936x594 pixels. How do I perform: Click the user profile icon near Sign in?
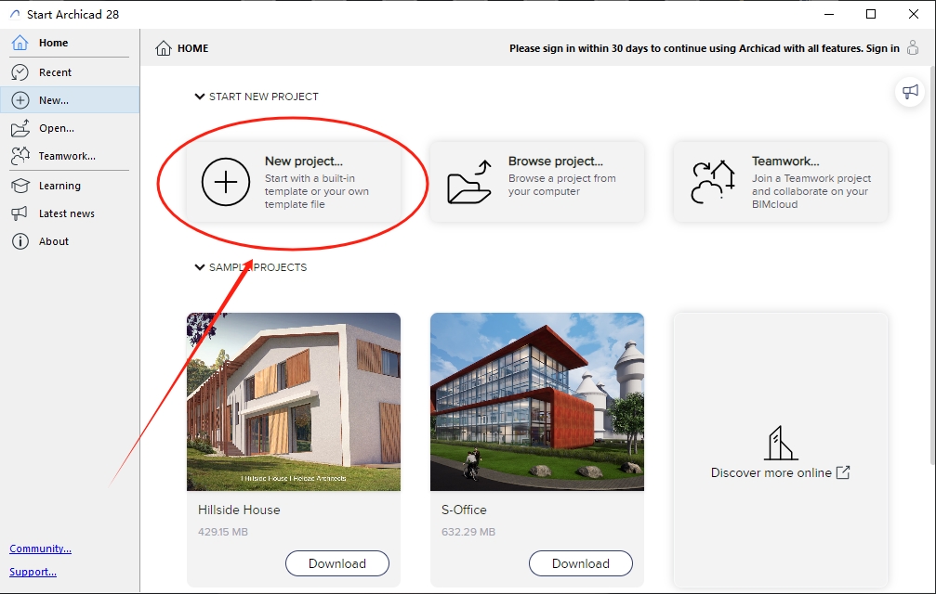pos(912,47)
